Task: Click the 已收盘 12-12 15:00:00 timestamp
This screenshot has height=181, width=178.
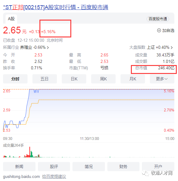Action: coord(33,40)
